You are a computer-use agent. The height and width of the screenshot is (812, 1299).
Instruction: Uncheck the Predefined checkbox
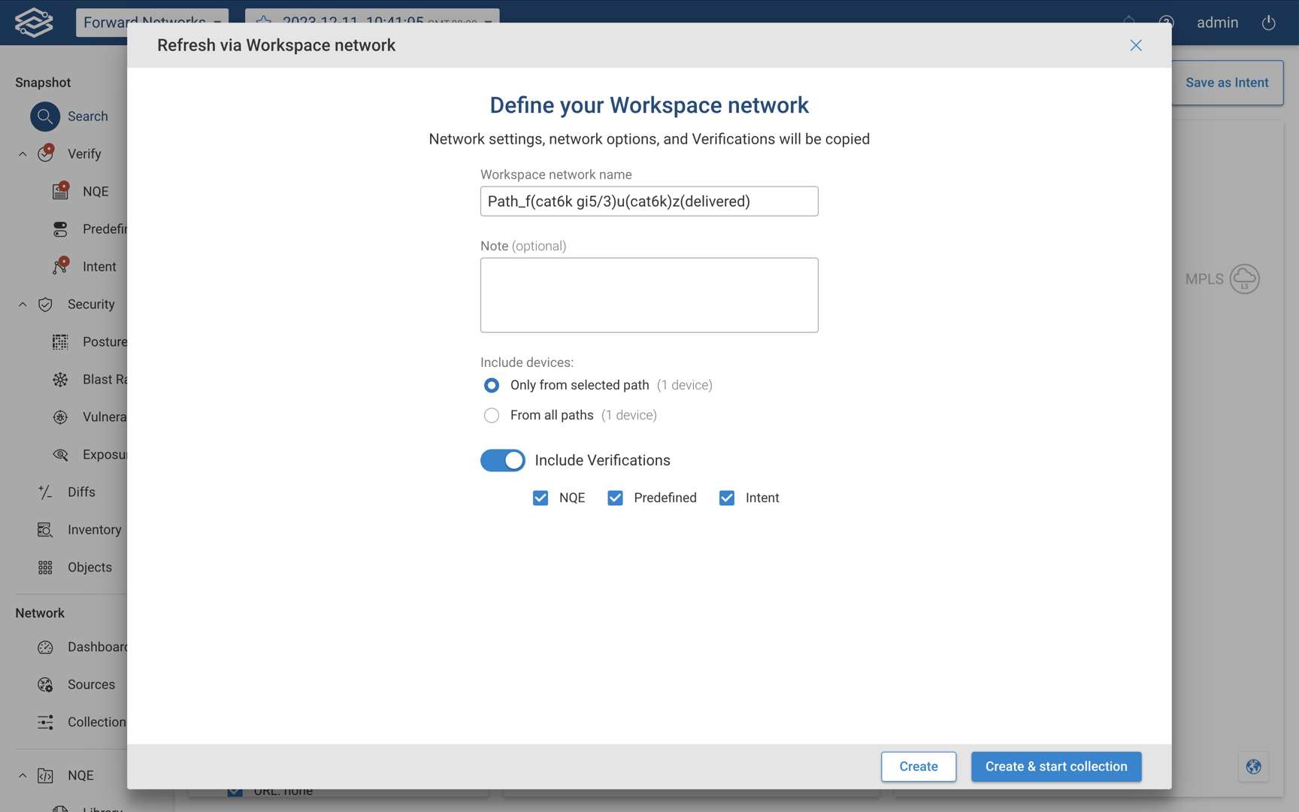tap(615, 498)
